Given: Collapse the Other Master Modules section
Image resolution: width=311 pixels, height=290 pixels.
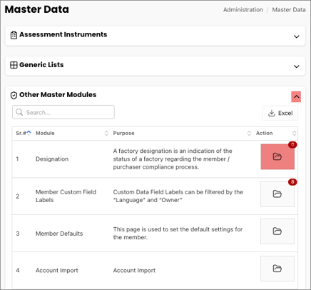Looking at the screenshot, I should (296, 96).
